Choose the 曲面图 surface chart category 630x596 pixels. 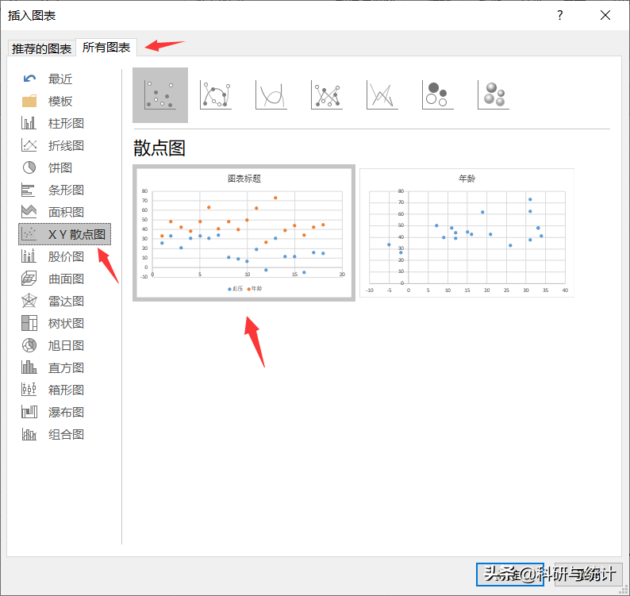tap(65, 279)
